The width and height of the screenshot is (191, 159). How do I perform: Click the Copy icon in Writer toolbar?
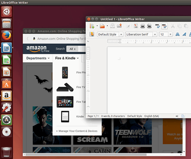[x=179, y=26]
